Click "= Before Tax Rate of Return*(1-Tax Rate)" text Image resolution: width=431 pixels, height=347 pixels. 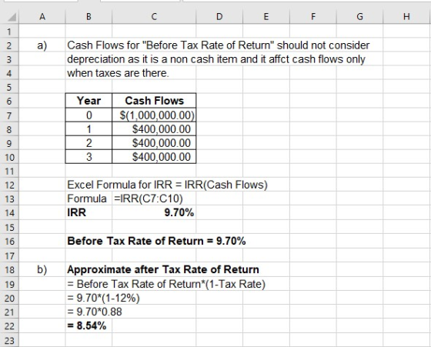tap(166, 284)
